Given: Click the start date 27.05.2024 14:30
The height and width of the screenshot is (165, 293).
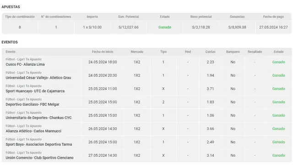Looking at the screenshot, I should (103, 155).
